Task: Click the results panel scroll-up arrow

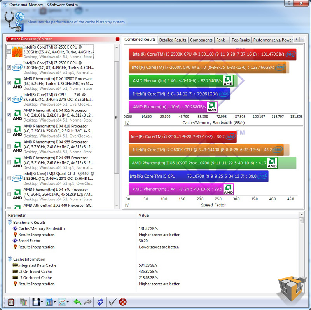Action: (x=302, y=214)
